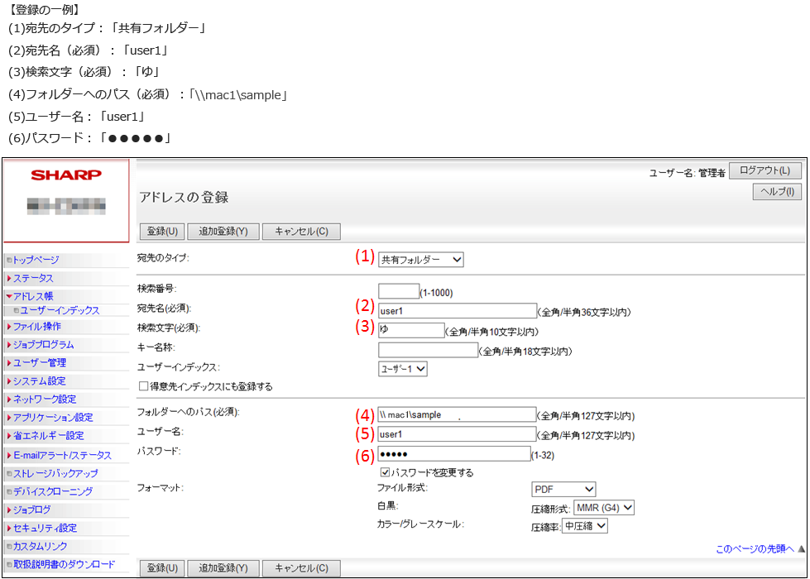Expand the ステータス menu item
The image size is (810, 579).
pyautogui.click(x=33, y=278)
